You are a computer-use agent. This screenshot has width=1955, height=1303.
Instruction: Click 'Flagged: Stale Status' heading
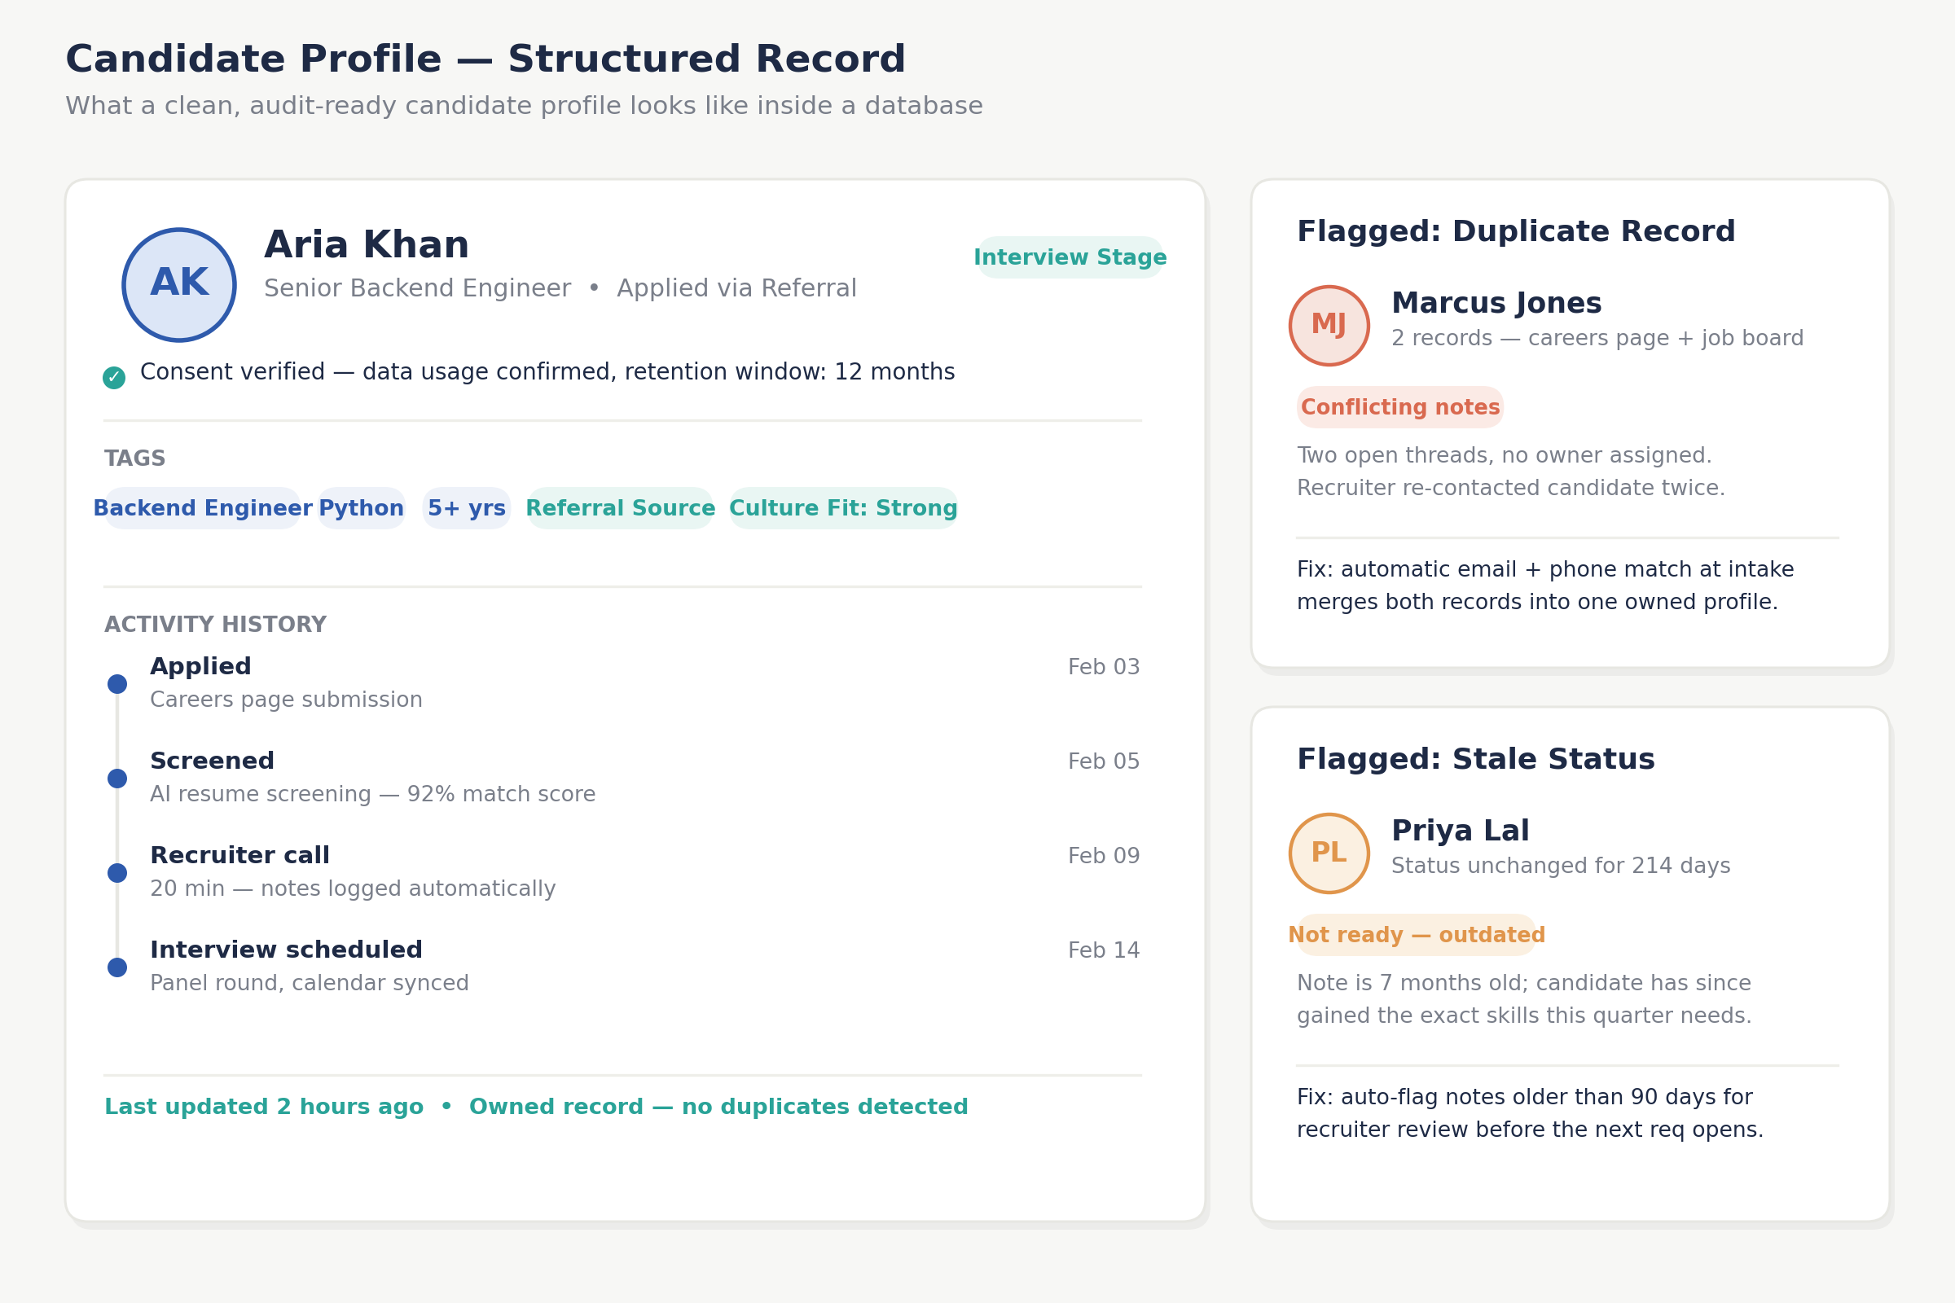coord(1476,760)
